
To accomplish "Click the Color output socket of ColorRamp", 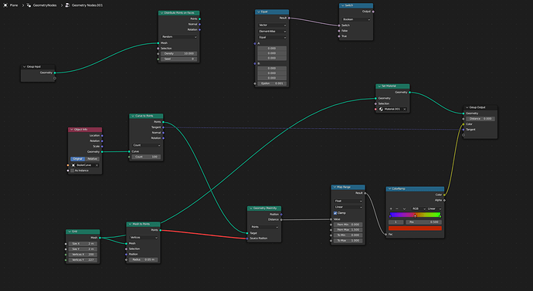I will pyautogui.click(x=444, y=195).
